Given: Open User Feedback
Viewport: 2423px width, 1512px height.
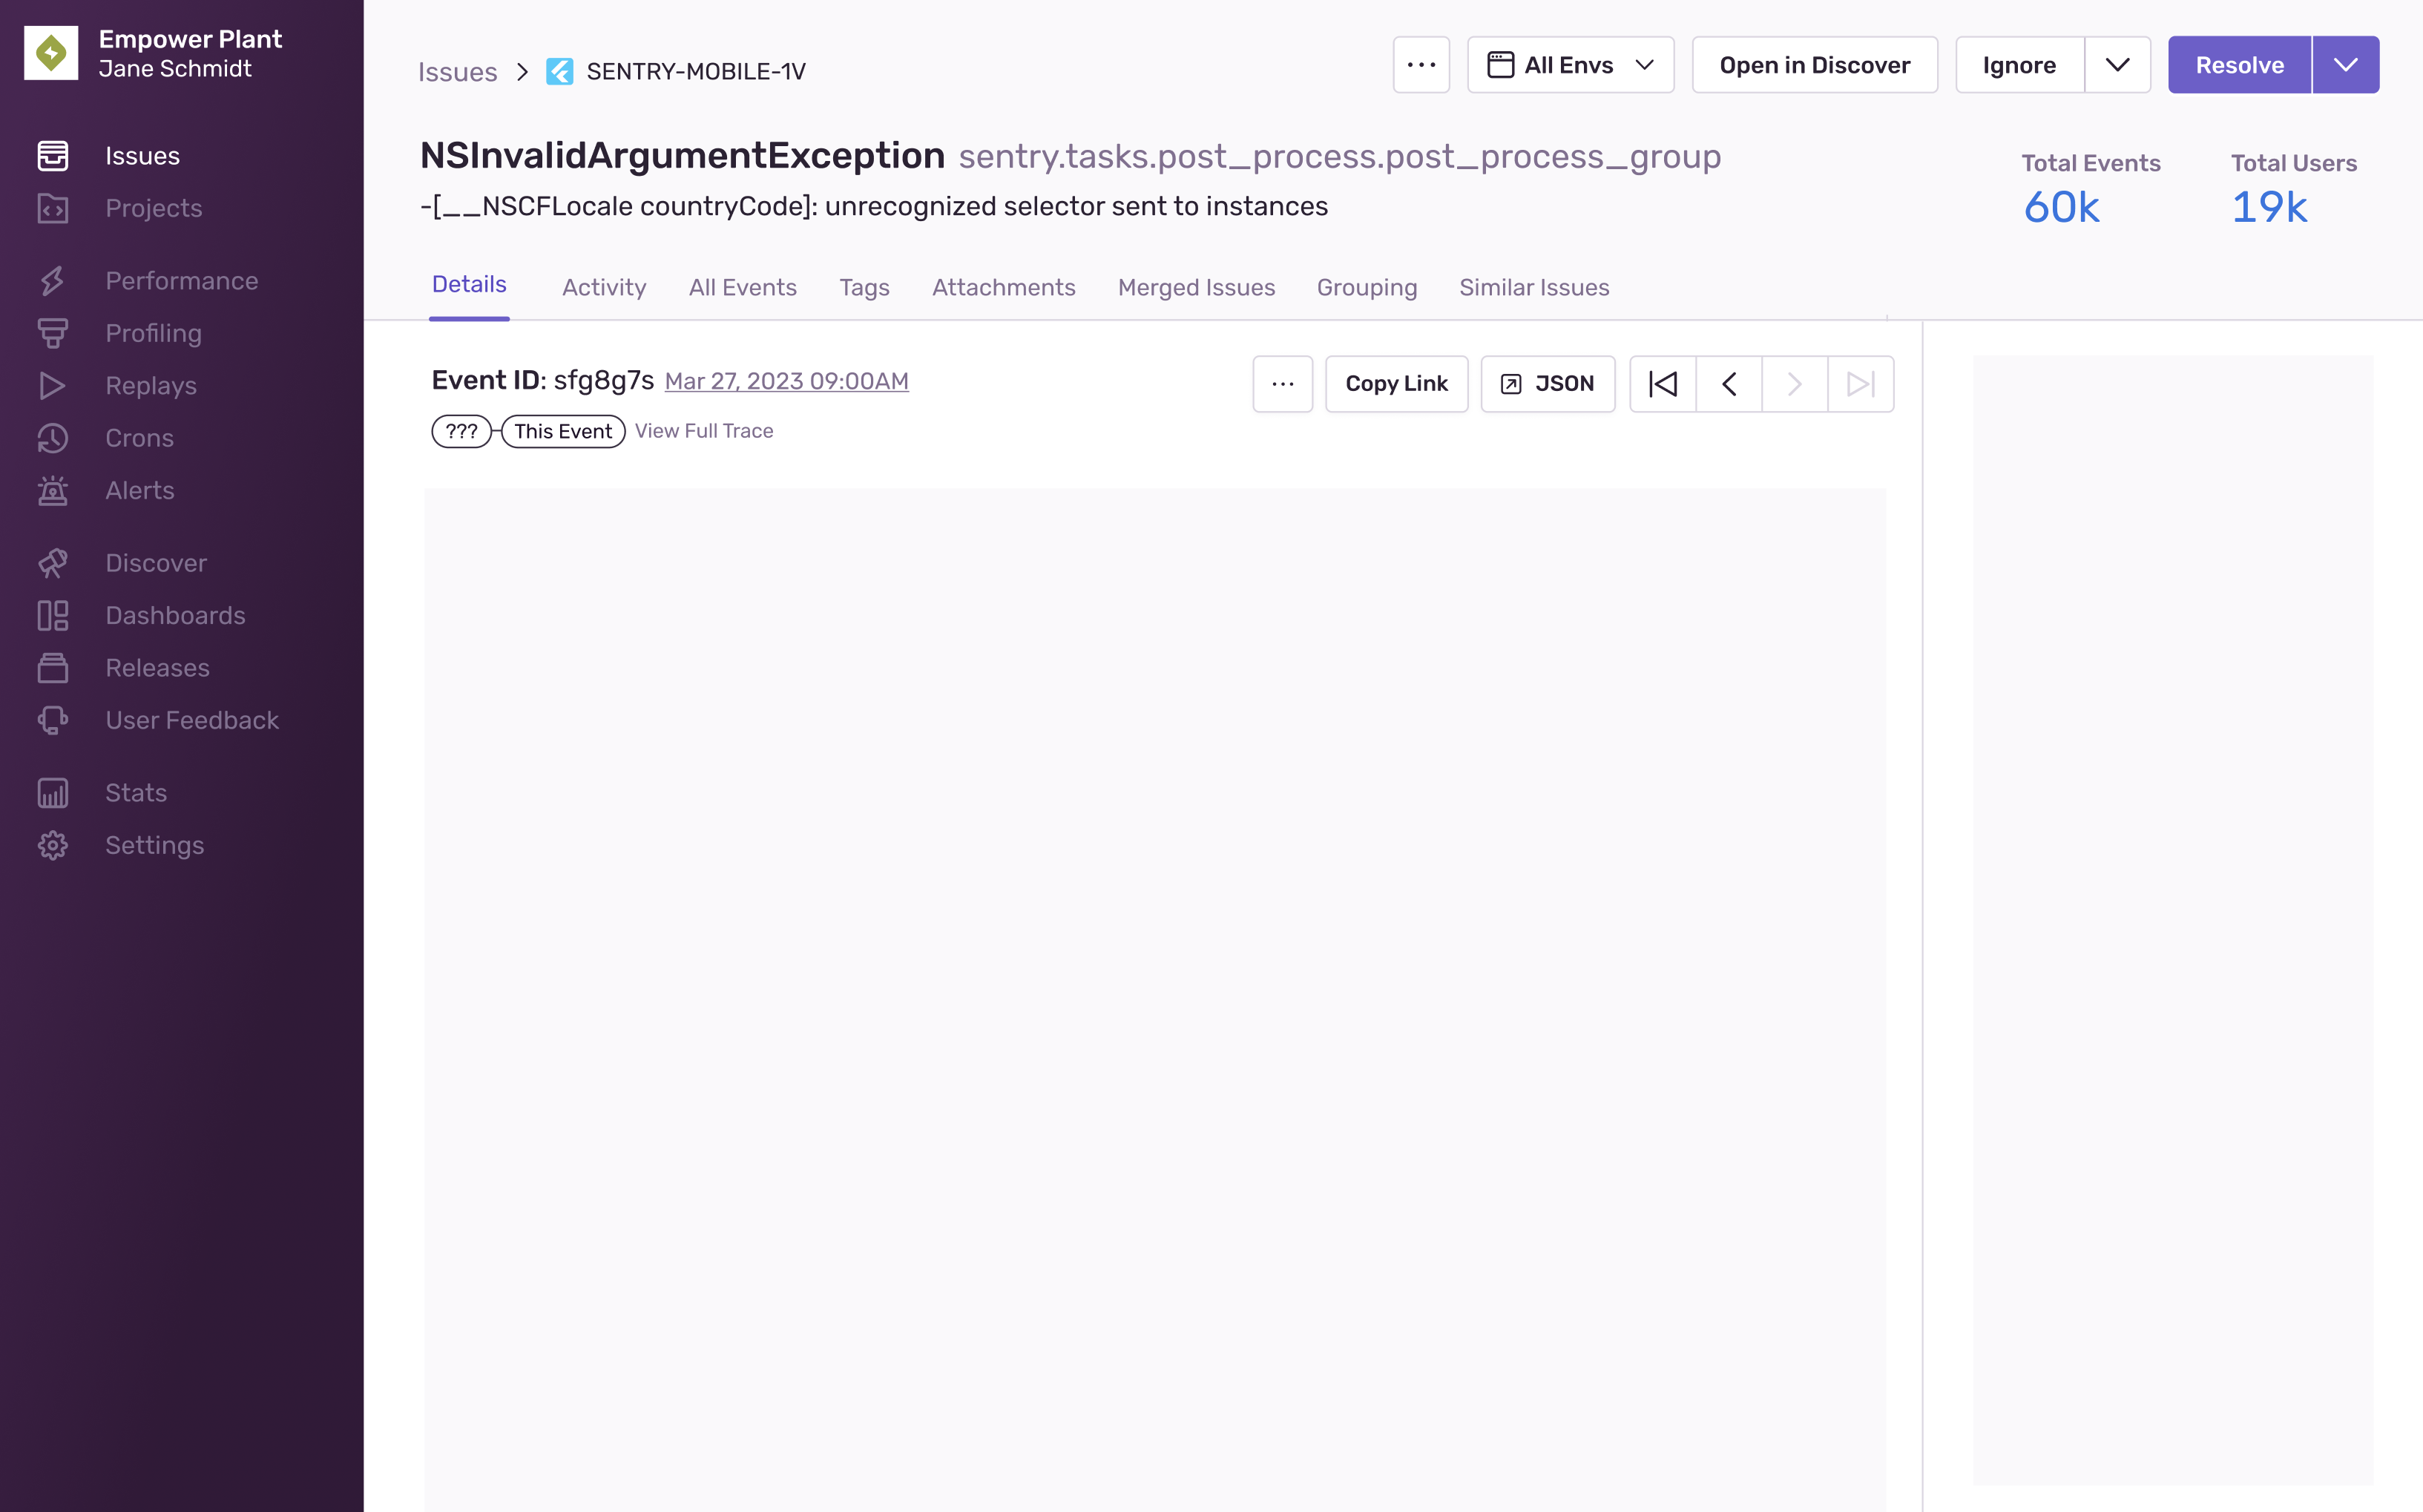Looking at the screenshot, I should [192, 720].
